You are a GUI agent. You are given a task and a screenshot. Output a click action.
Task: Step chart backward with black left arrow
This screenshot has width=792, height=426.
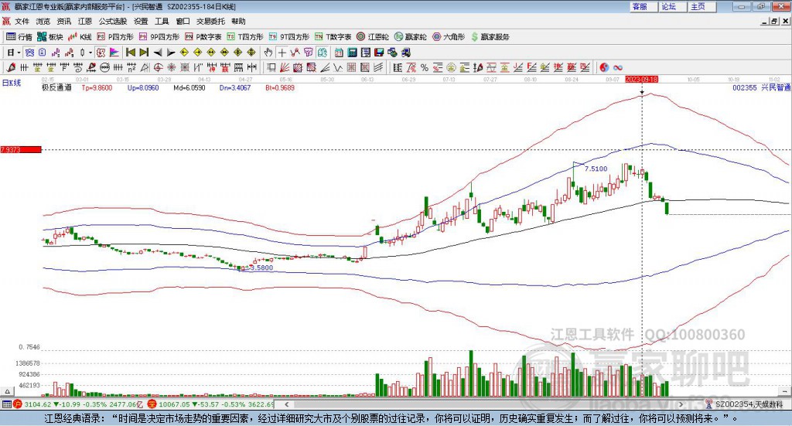click(x=158, y=53)
